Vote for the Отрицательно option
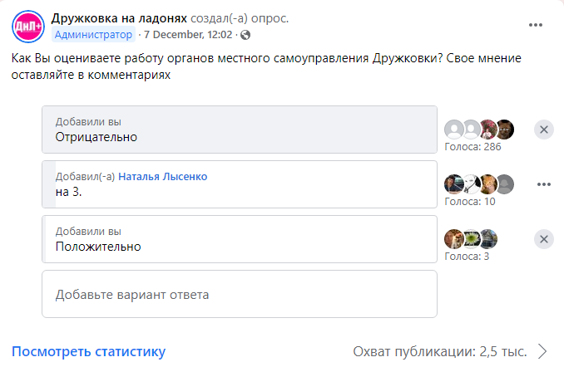564x367 pixels. pyautogui.click(x=240, y=130)
